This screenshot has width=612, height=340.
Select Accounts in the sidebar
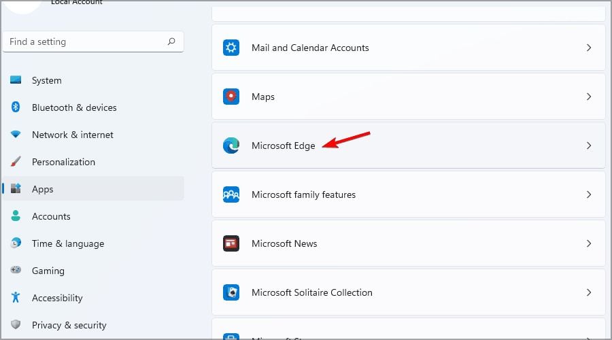point(51,216)
